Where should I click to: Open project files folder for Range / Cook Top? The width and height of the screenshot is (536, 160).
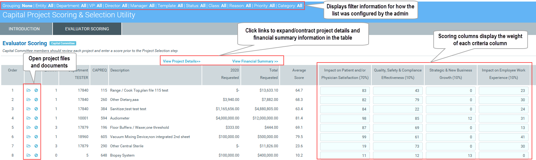pos(29,90)
